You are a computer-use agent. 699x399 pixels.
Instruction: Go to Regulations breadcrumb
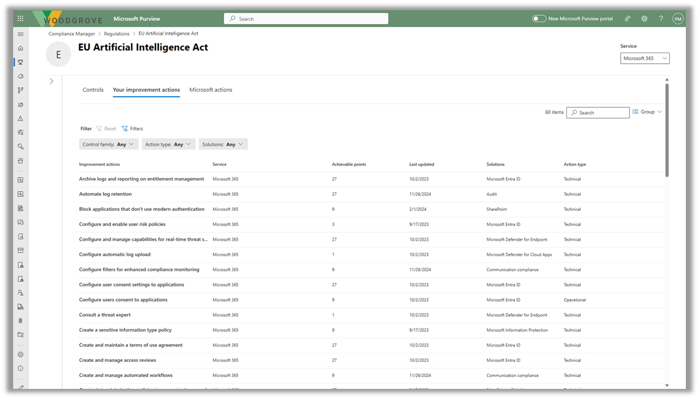117,34
